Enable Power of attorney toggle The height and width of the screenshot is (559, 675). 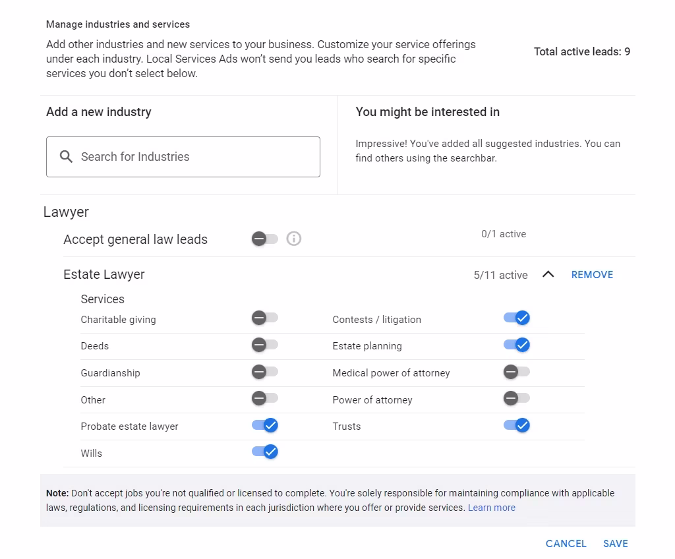(x=517, y=398)
